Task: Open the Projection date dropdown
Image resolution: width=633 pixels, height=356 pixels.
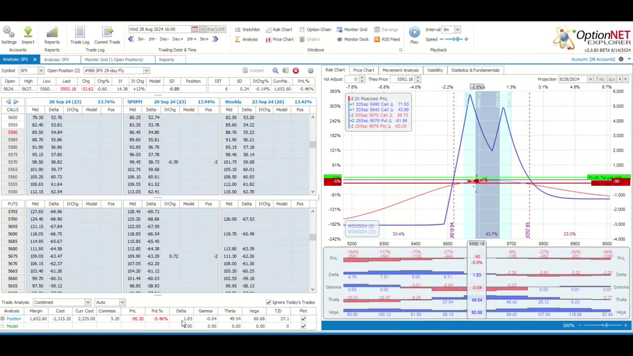Action: click(590, 79)
